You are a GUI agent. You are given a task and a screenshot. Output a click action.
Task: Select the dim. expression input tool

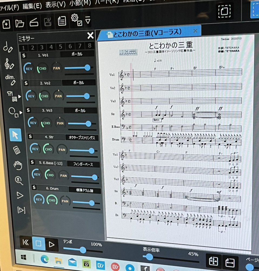click(10, 80)
